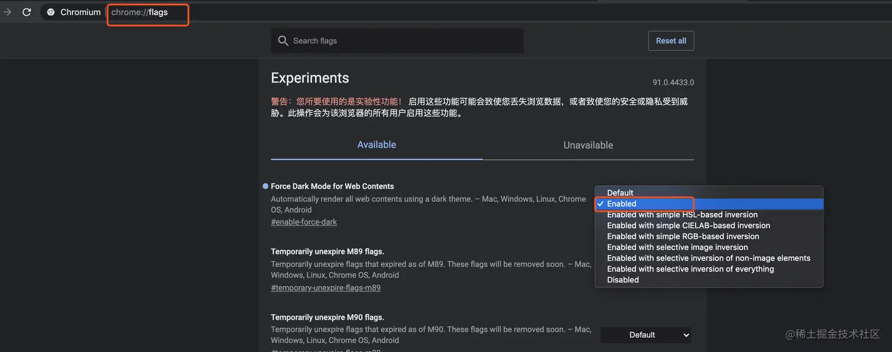Screen dimensions: 892x352
Task: Click the browser forward arrow
Action: pos(7,12)
